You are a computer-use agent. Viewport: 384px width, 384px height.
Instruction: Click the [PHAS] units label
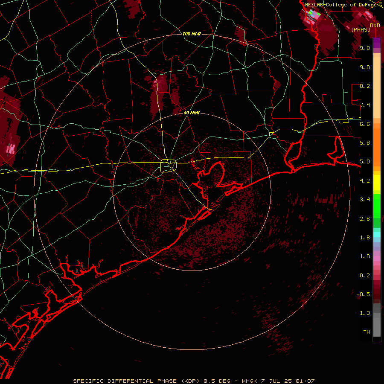(361, 29)
